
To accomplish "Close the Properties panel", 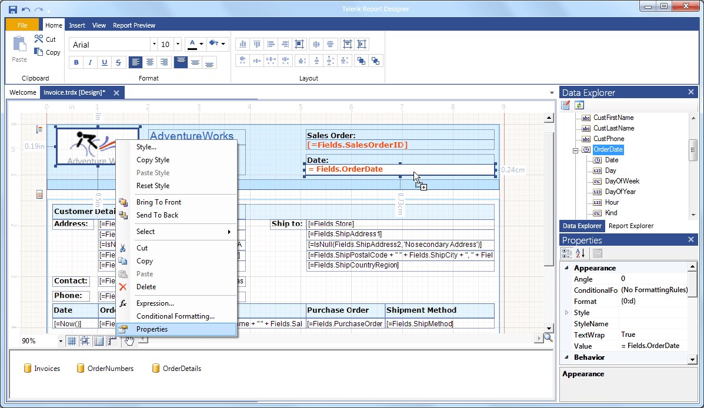I will click(x=691, y=240).
